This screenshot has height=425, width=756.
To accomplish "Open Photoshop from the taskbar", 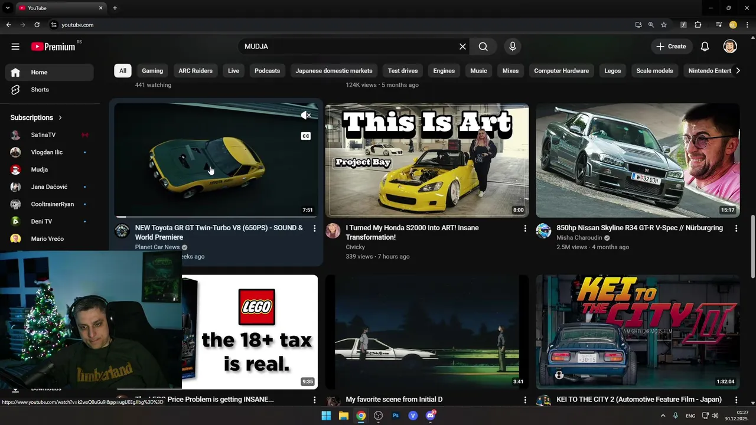I will pos(396,416).
